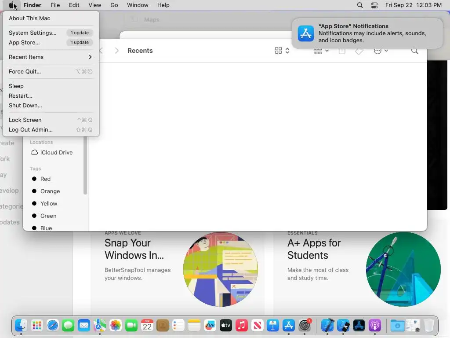Open the Action ellipsis menu in Finder toolbar
Screen dimensions: 450x338
pyautogui.click(x=381, y=51)
